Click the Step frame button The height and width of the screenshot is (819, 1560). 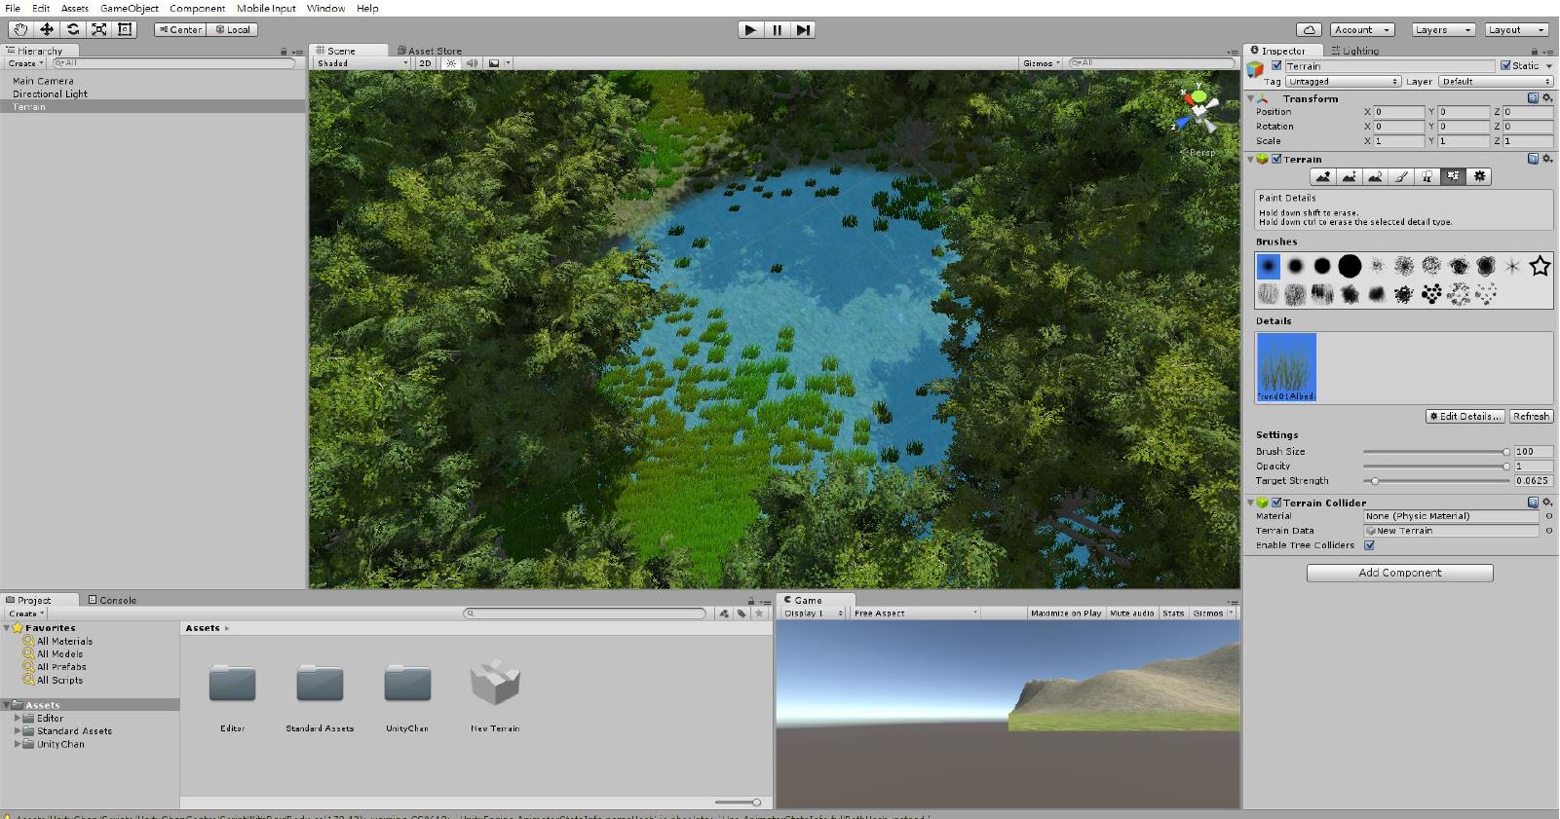[802, 29]
